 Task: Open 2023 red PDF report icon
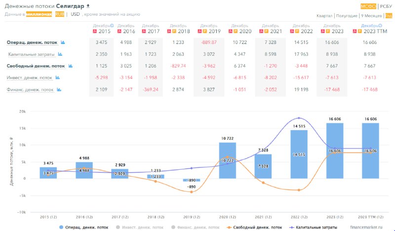pos(323,31)
